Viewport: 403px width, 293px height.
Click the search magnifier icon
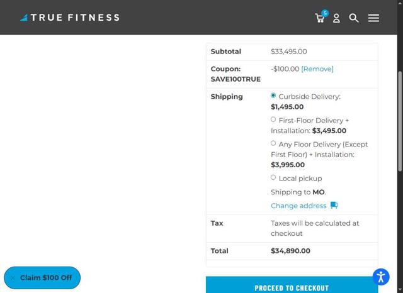354,18
